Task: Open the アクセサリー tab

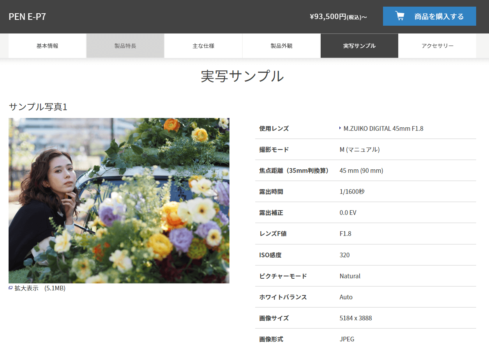Action: tap(437, 46)
